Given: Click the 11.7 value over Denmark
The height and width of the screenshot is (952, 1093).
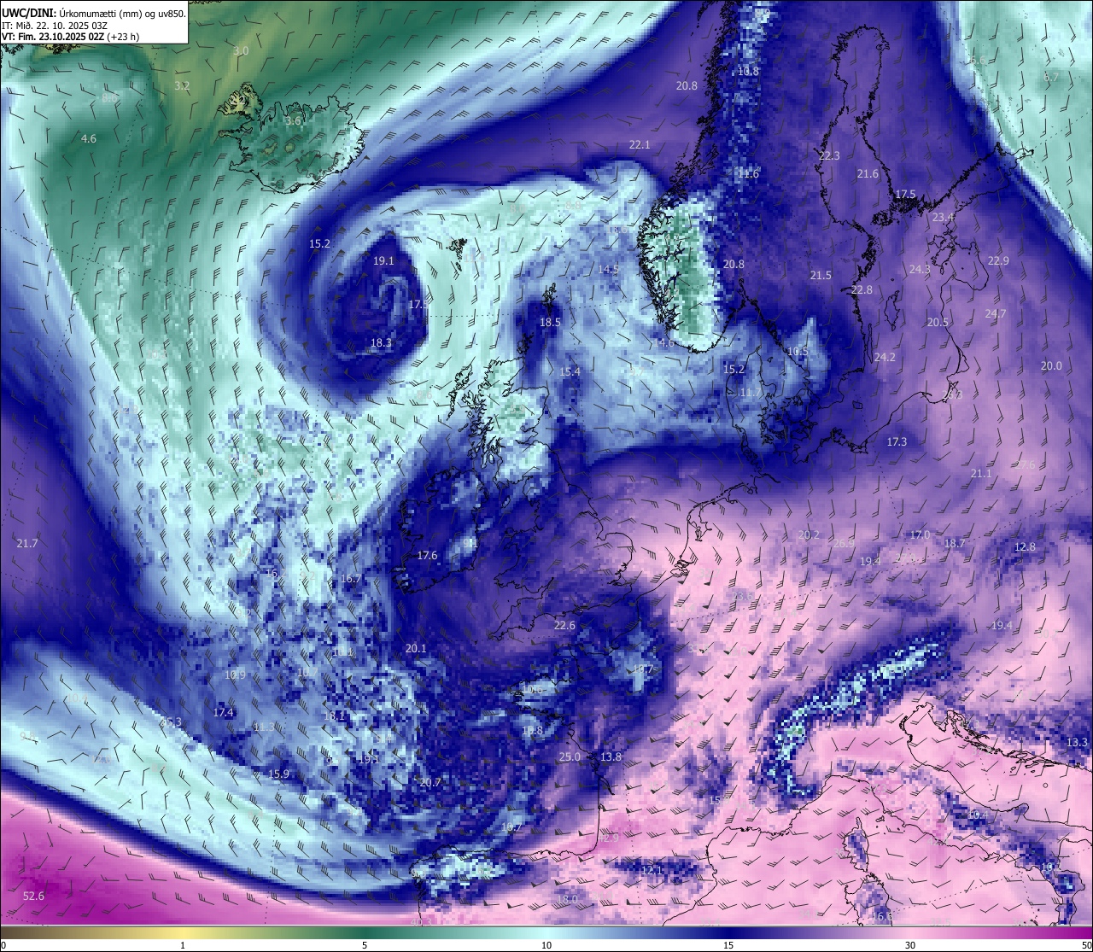Looking at the screenshot, I should (751, 393).
